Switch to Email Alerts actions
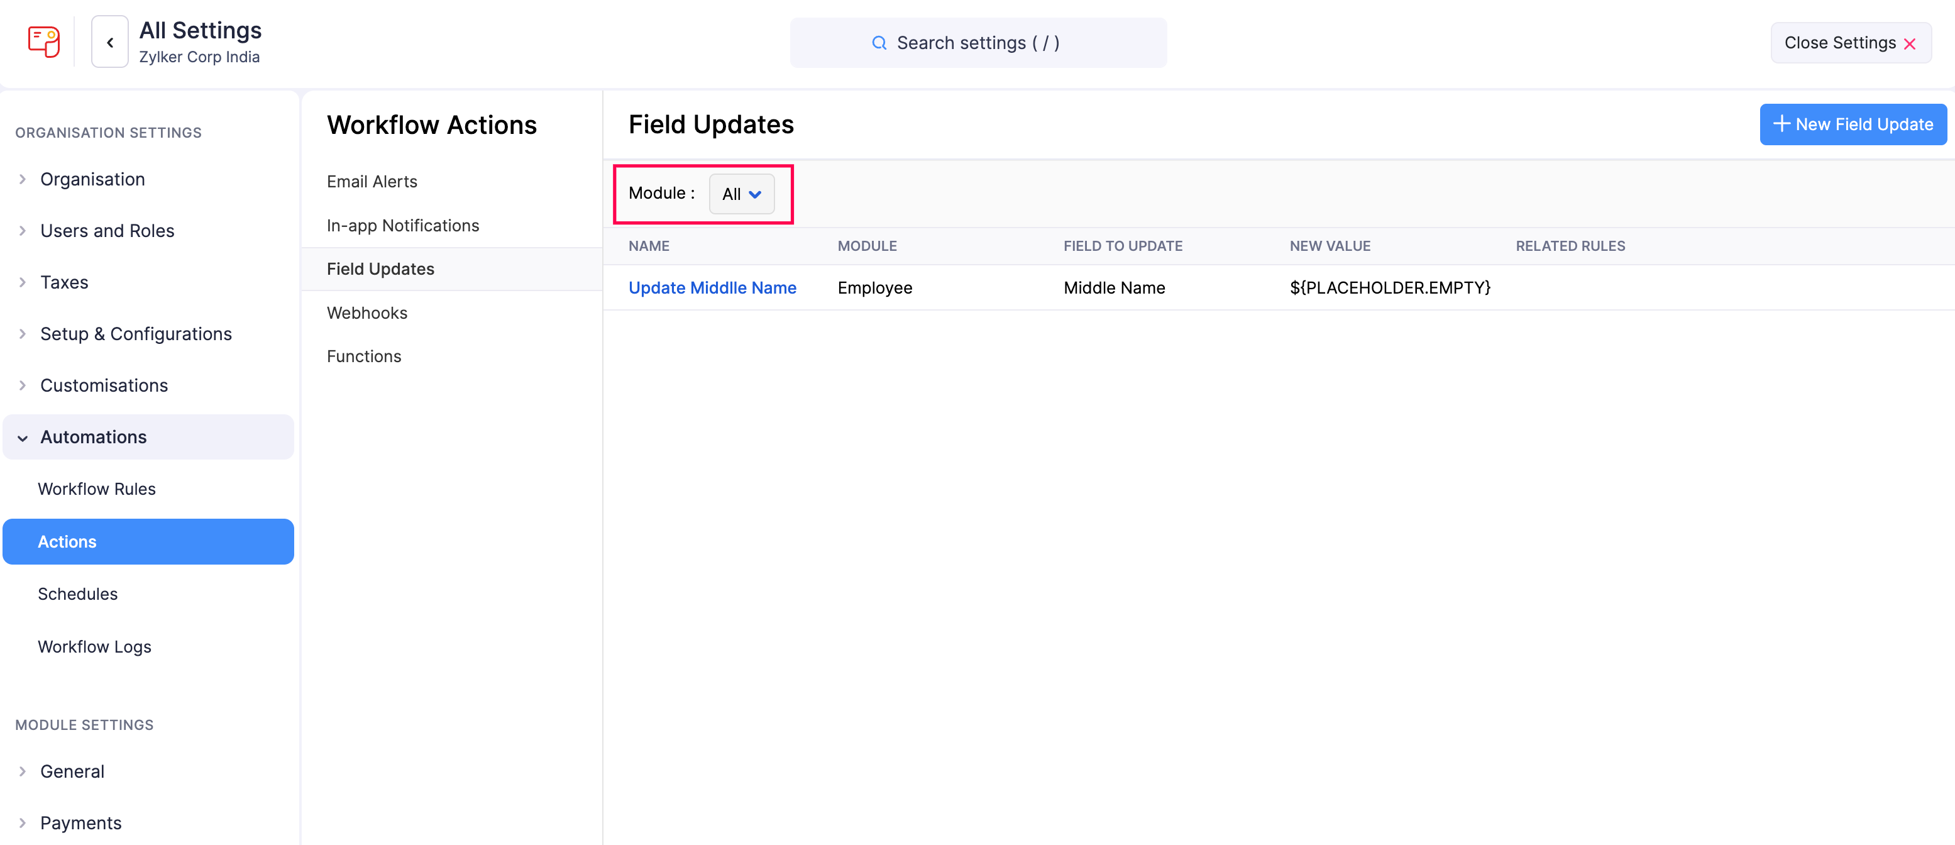The width and height of the screenshot is (1955, 845). pos(372,182)
